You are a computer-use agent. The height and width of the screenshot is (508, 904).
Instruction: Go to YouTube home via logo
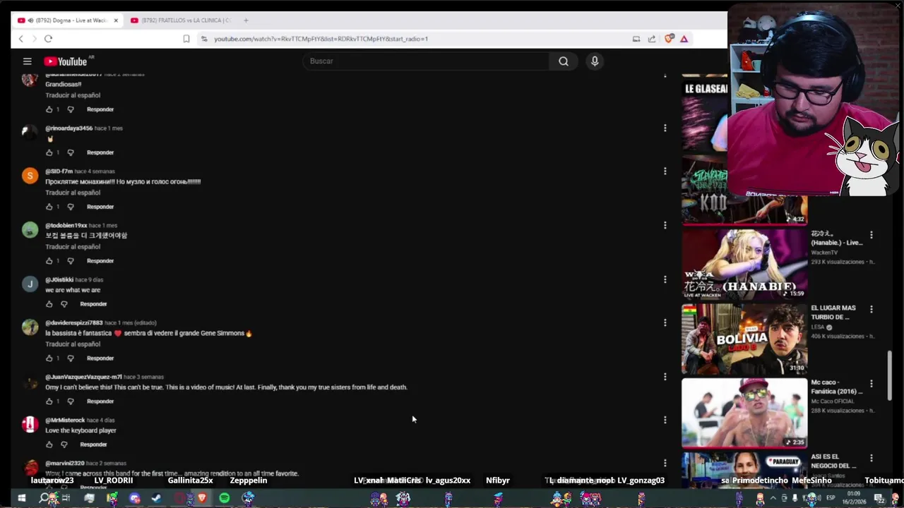[x=65, y=61]
